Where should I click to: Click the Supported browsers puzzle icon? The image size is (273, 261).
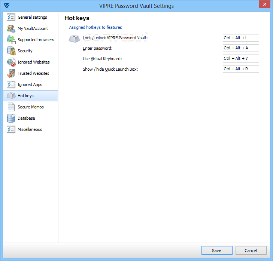(x=11, y=40)
